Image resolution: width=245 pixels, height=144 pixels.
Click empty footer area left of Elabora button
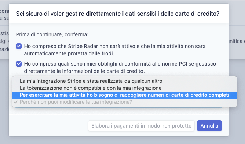point(48,126)
